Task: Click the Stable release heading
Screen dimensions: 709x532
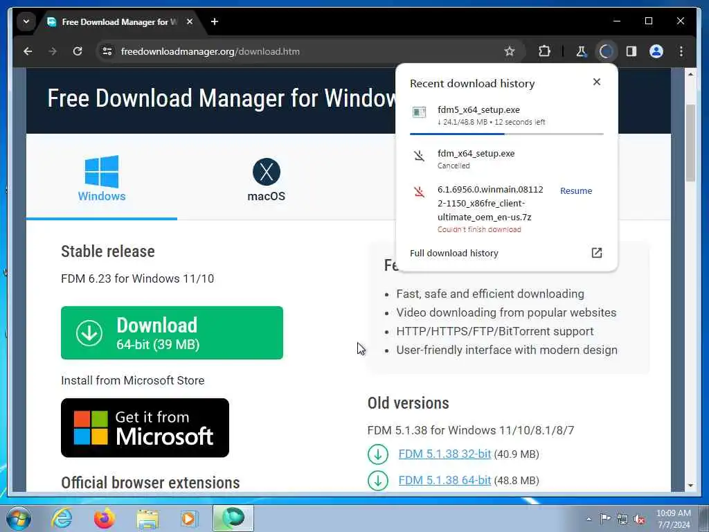Action: pyautogui.click(x=107, y=251)
